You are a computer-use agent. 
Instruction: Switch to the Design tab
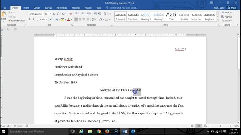click(x=37, y=8)
